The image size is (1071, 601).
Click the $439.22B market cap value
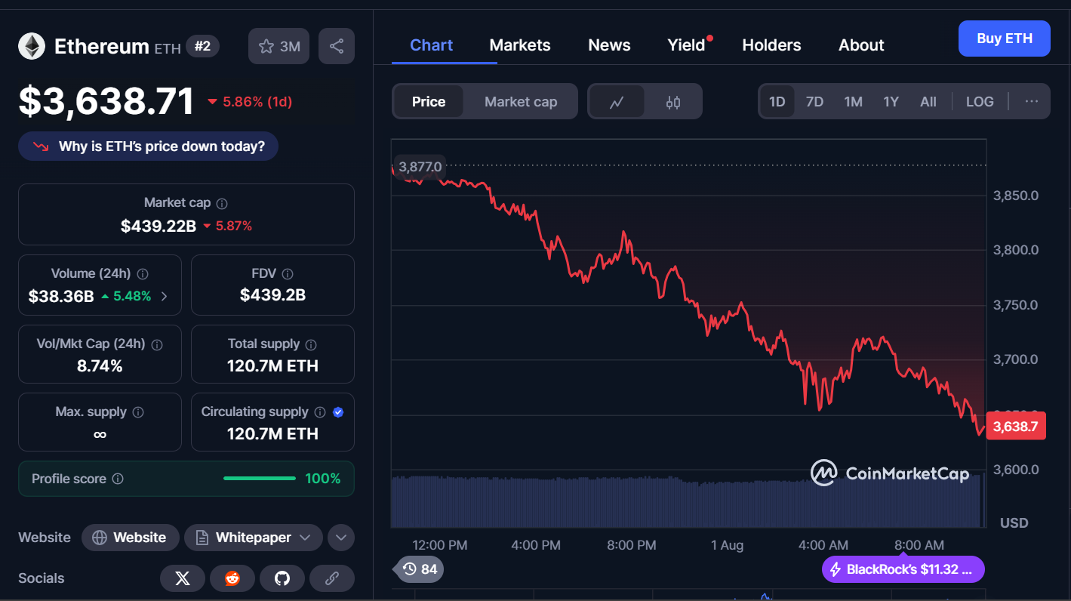[x=158, y=226]
